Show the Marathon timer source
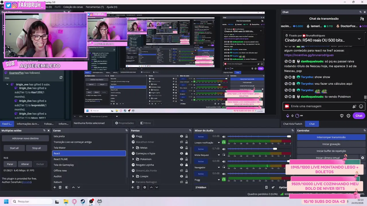 coord(181,142)
